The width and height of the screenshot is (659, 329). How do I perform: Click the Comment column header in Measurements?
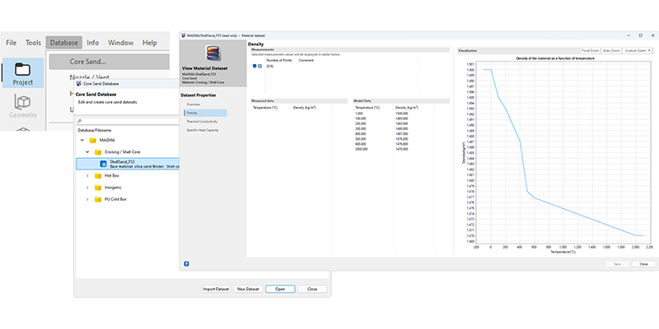(306, 60)
